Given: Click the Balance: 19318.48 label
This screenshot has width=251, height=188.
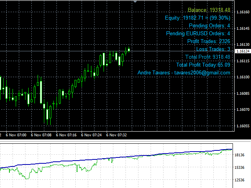Looking at the screenshot, I should point(209,10).
